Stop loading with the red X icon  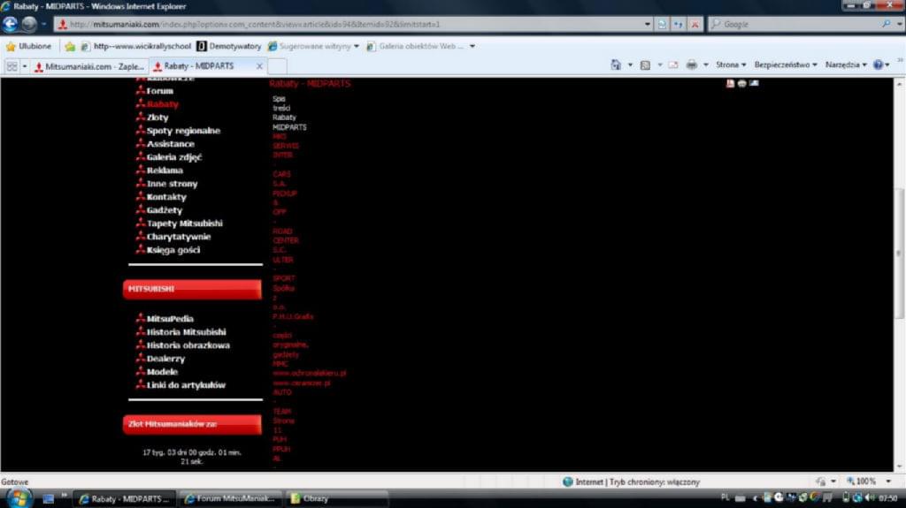(x=695, y=24)
